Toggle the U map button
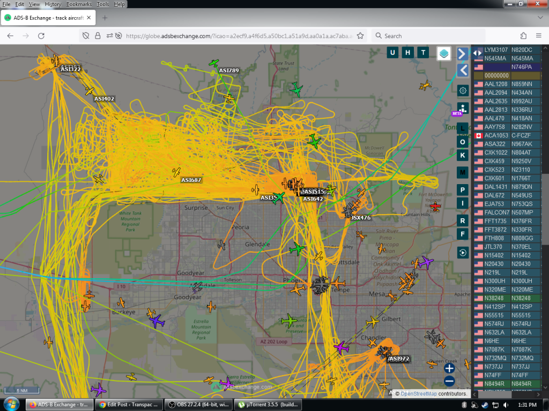Screen dimensions: 549x411 tap(392, 53)
